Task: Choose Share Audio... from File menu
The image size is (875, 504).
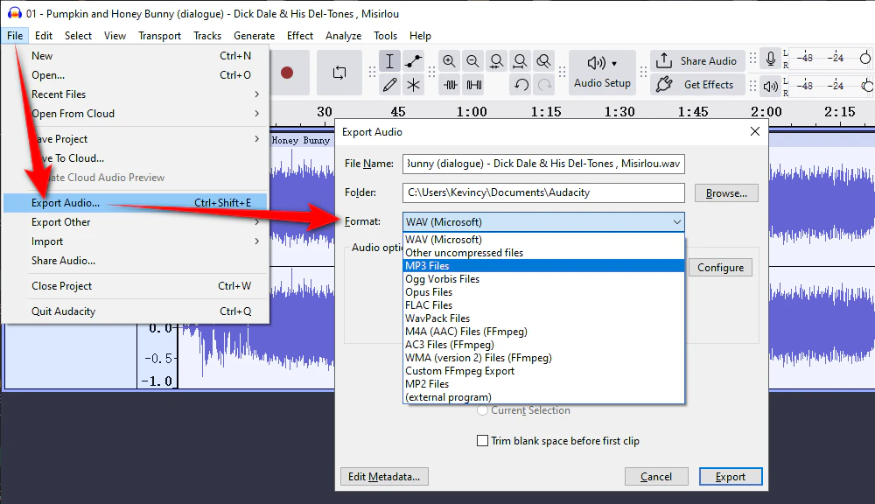Action: point(135,261)
